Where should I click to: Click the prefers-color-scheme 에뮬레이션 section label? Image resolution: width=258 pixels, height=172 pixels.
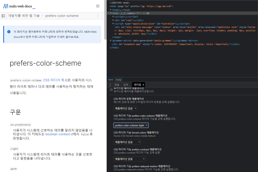click(x=141, y=116)
